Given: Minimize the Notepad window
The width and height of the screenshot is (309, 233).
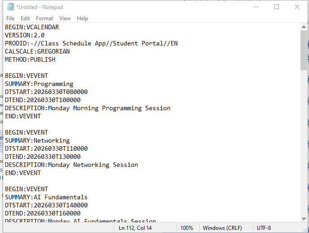Looking at the screenshot, I should coord(256,7).
